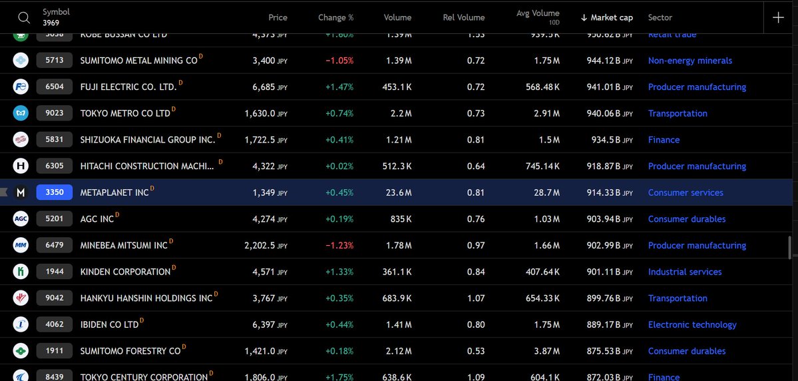
Task: Open ticker 5831 symbol badge
Action: tap(55, 140)
